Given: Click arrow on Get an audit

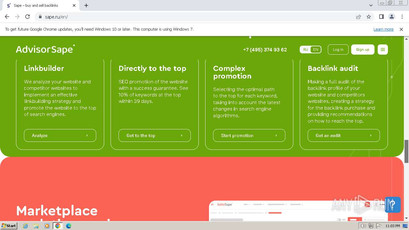Looking at the screenshot, I should (371, 135).
